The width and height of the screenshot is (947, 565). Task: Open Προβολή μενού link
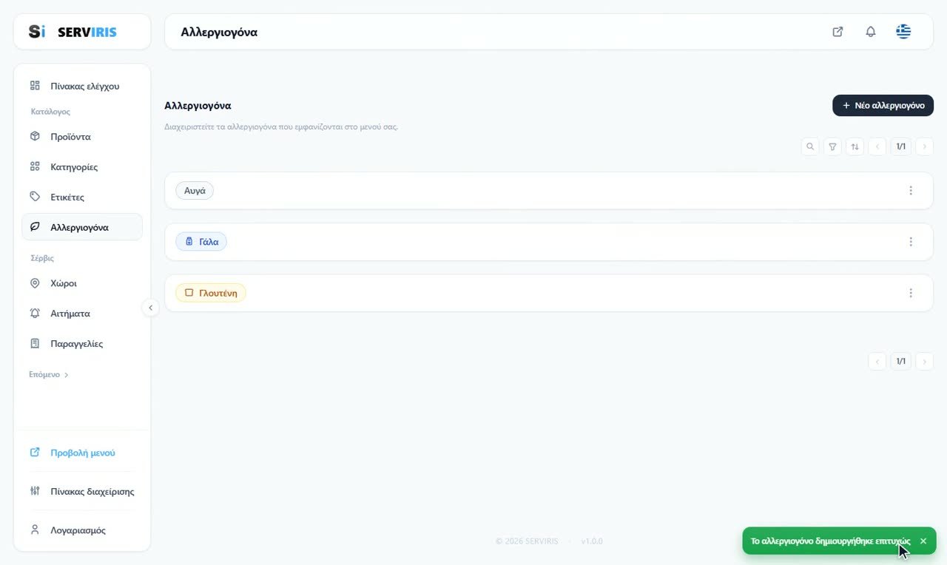(x=82, y=453)
